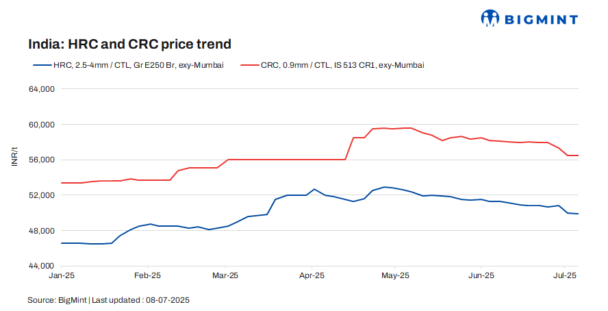608x311 pixels.
Task: Select the Mar-25 x-axis label
Action: [225, 275]
